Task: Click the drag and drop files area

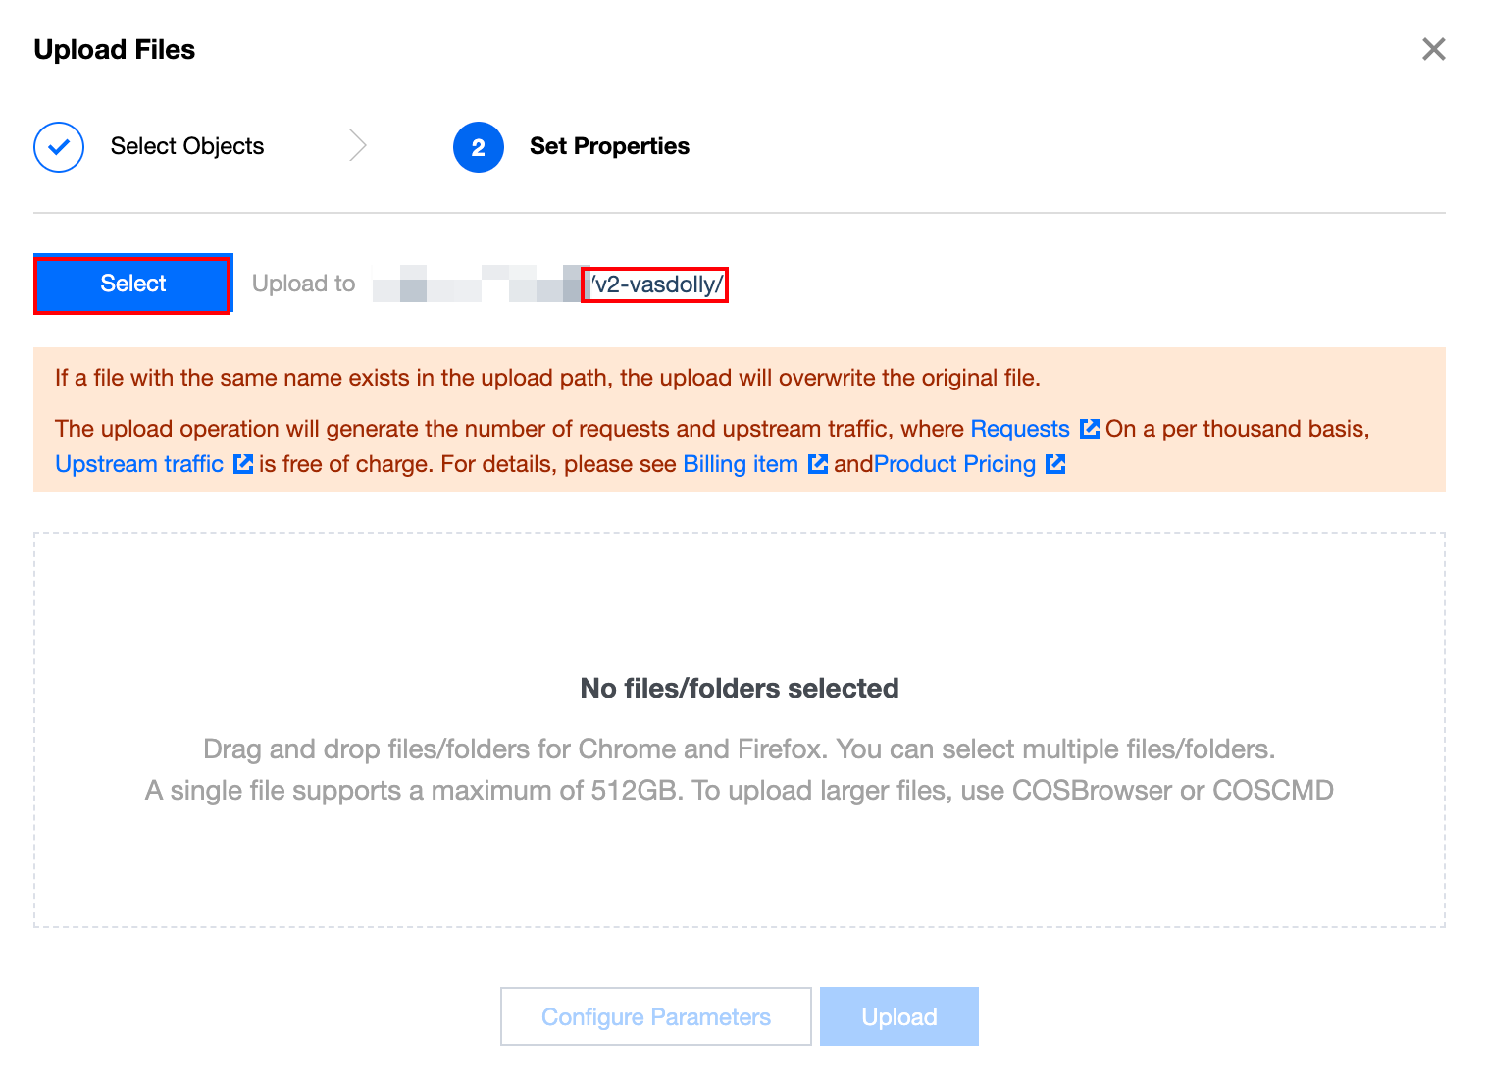Action: [739, 730]
